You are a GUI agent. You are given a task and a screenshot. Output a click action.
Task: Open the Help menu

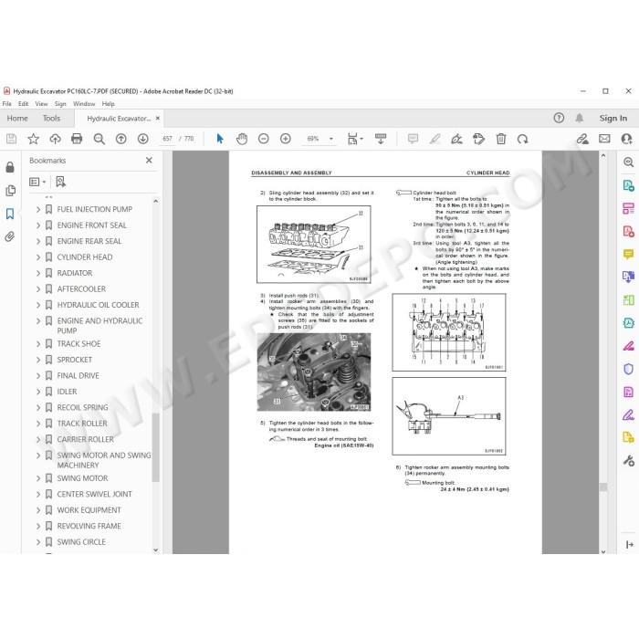pos(108,104)
